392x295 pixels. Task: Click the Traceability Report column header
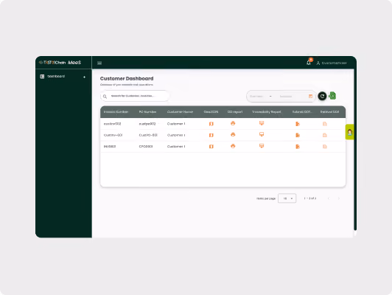[266, 112]
